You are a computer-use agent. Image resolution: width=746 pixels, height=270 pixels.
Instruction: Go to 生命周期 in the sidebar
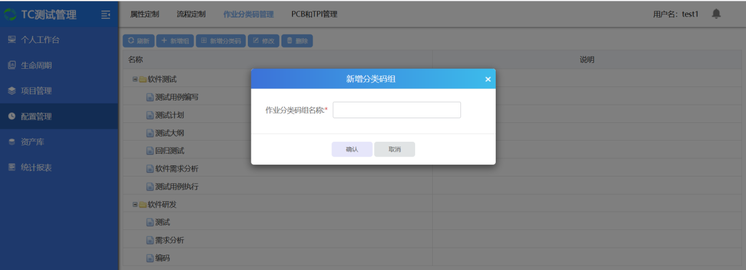coord(36,65)
